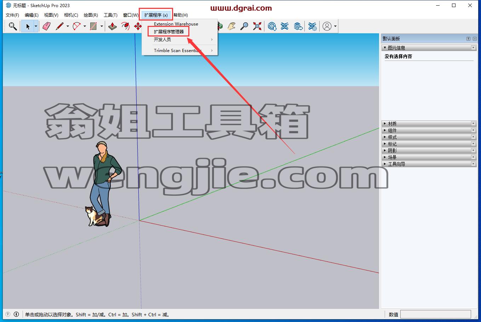
Task: Open Extension Manager gear toolbar icon
Action: click(312, 26)
